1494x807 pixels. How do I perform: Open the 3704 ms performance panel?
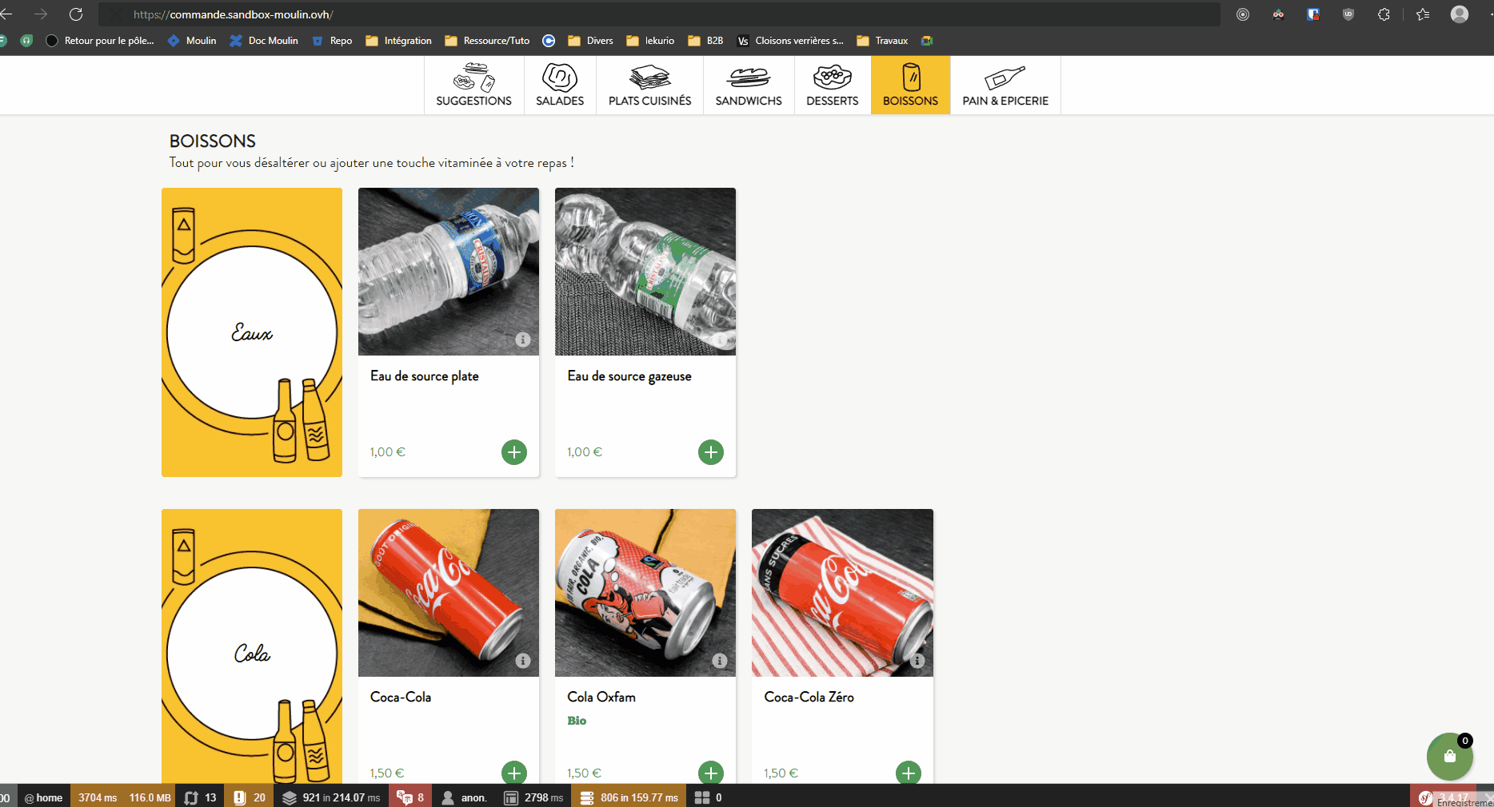tap(98, 797)
